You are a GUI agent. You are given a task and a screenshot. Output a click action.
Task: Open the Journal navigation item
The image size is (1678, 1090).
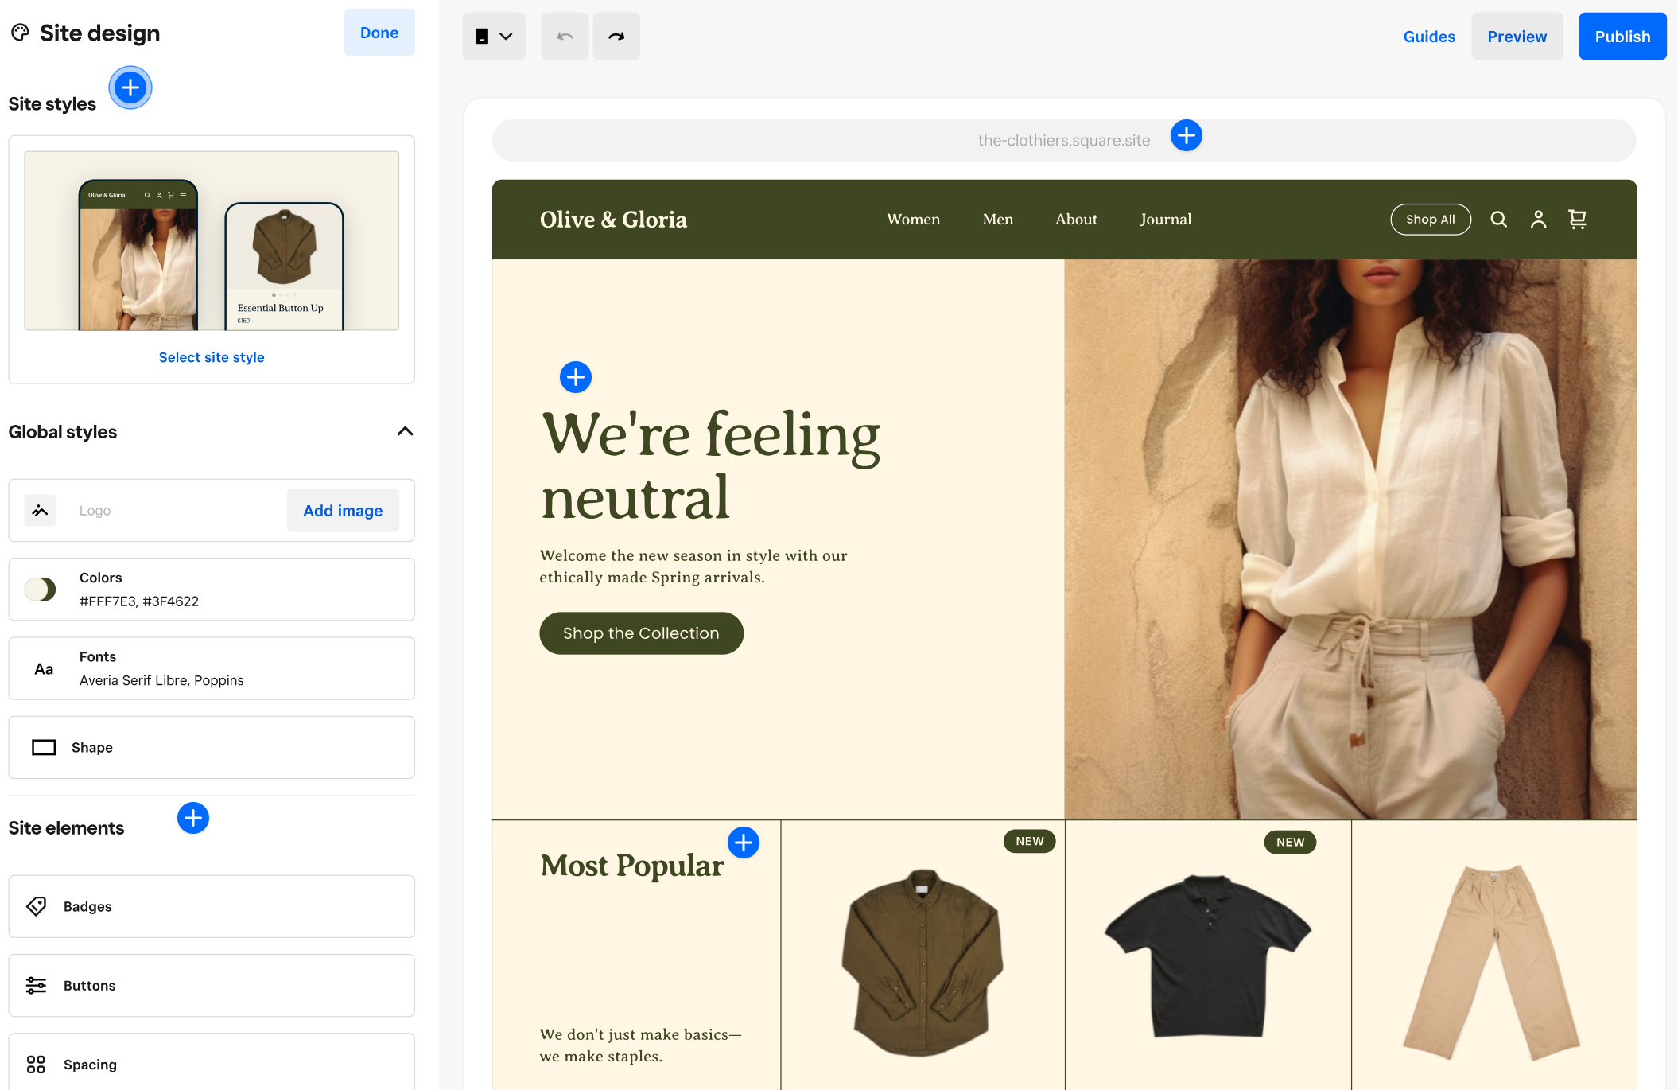1165,219
